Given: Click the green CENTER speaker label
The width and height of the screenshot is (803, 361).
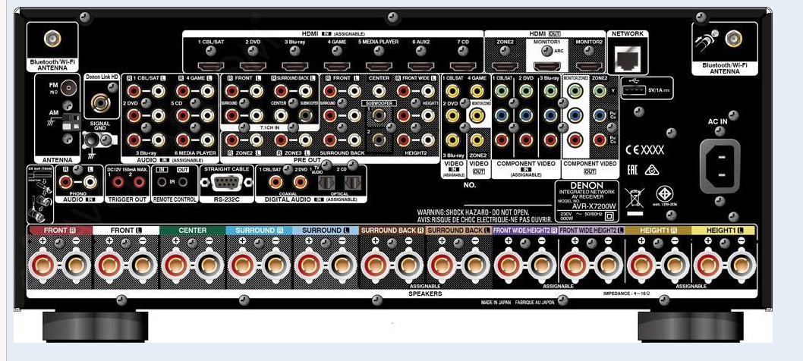Looking at the screenshot, I should click(x=192, y=231).
